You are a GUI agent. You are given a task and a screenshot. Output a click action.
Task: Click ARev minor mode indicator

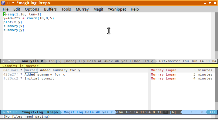point(109,61)
